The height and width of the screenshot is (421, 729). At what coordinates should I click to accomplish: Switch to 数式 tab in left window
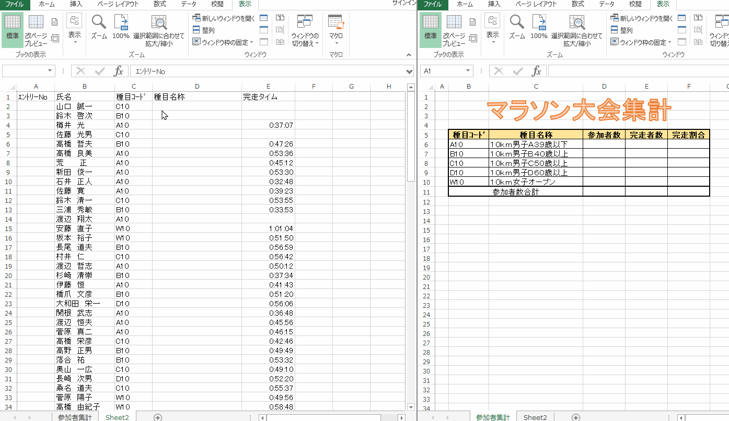pos(159,4)
